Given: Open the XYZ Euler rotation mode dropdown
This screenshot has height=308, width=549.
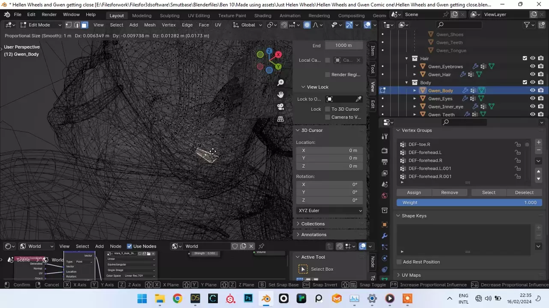Looking at the screenshot, I should pyautogui.click(x=330, y=210).
